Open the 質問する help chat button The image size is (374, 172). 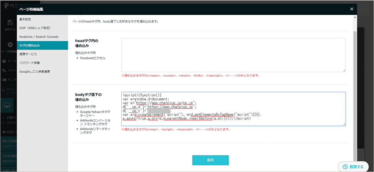[x=353, y=166]
